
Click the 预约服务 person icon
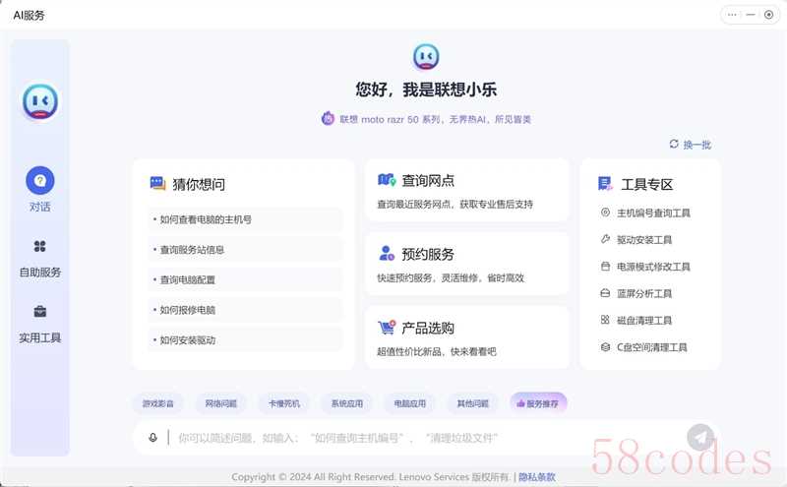tap(387, 254)
